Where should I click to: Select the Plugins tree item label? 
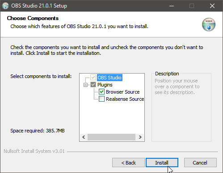(105, 85)
